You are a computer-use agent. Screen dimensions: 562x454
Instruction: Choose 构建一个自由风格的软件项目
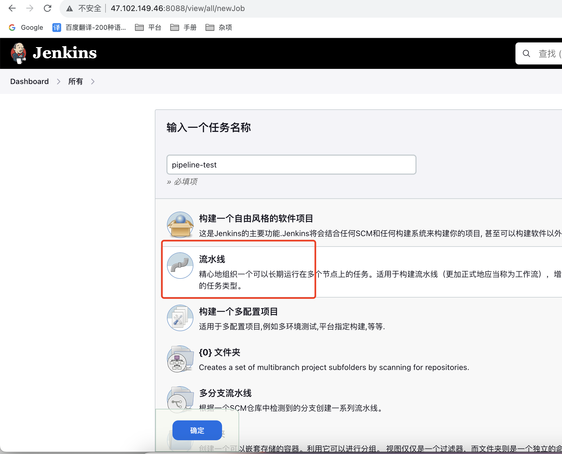pos(256,218)
